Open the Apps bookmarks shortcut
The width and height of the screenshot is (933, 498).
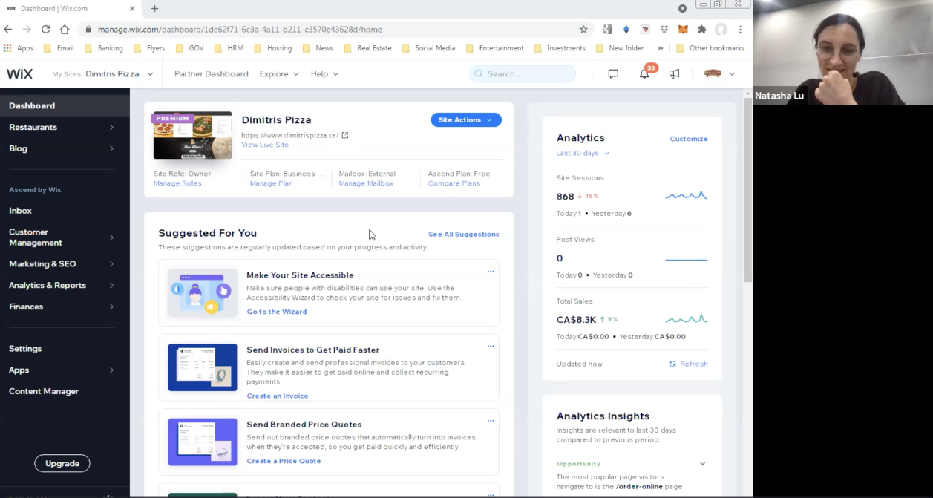click(19, 48)
